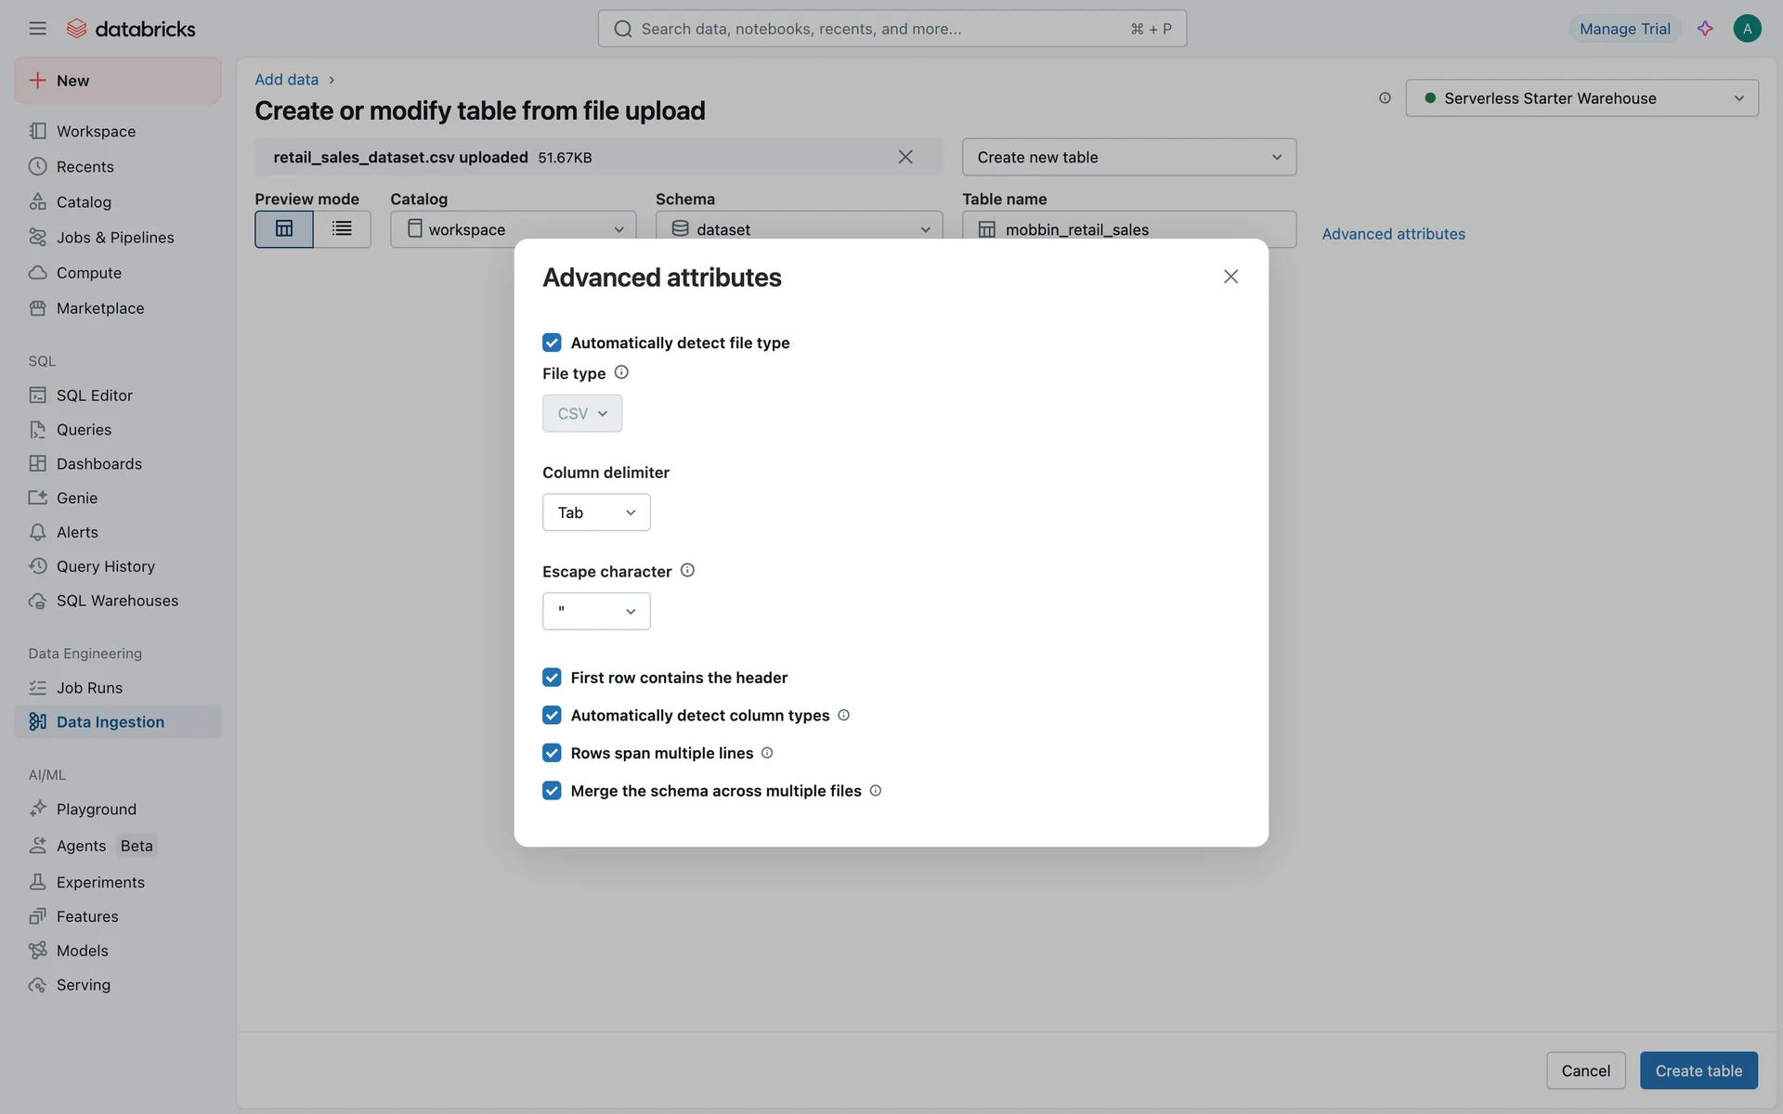The width and height of the screenshot is (1783, 1114).
Task: Go to Catalog in the sidebar
Action: pyautogui.click(x=84, y=202)
